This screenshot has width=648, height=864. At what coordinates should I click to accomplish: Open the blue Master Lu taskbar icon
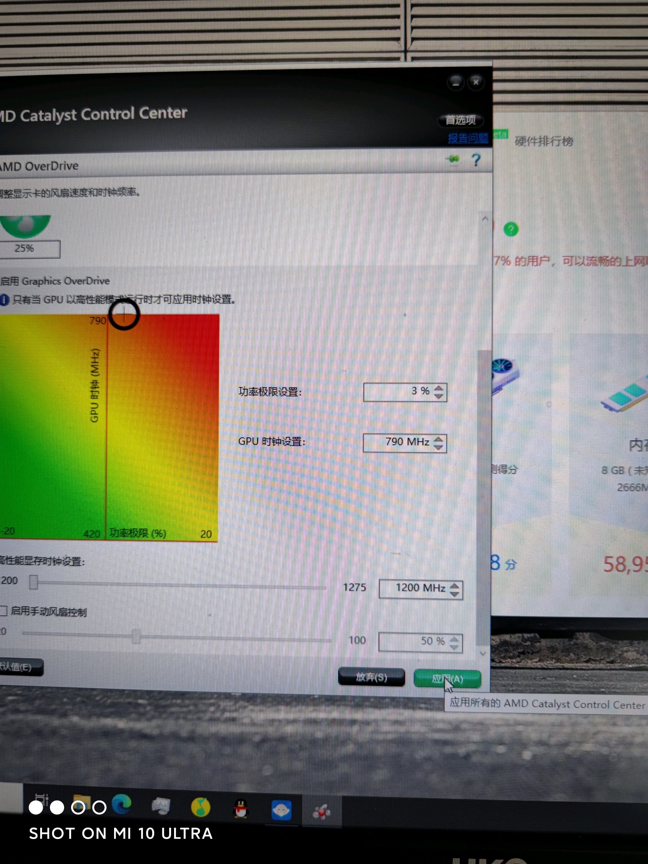point(281,810)
